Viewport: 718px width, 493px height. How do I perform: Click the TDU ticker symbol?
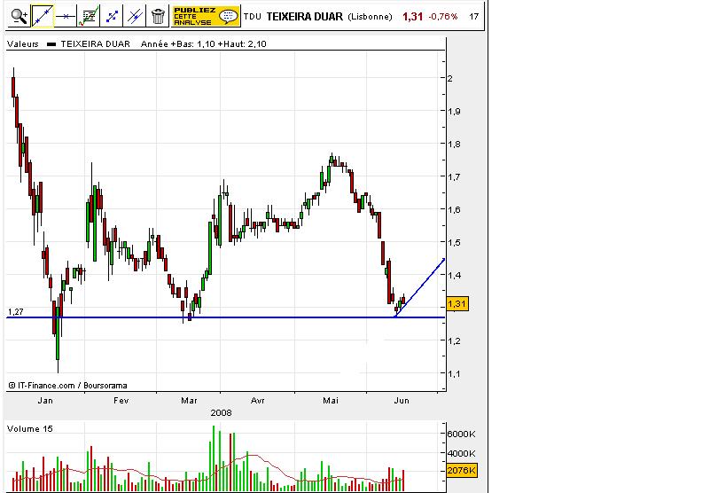click(253, 17)
